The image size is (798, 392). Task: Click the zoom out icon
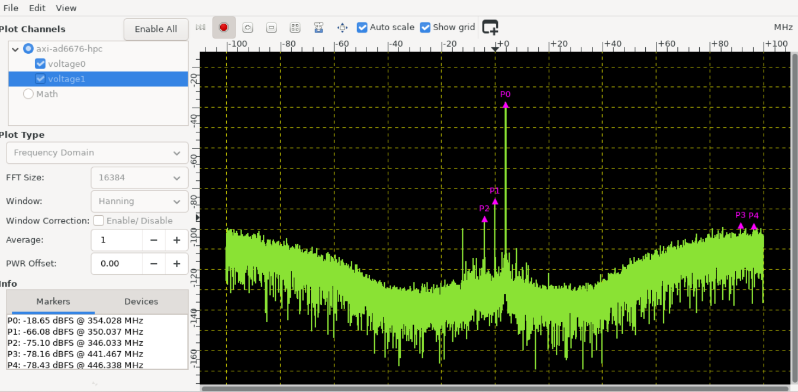[x=271, y=27]
